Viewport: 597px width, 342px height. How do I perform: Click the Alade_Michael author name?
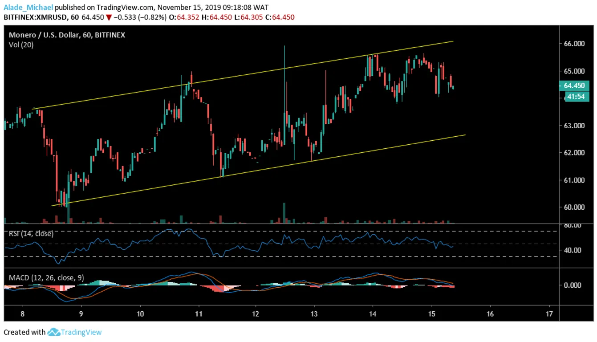[28, 7]
